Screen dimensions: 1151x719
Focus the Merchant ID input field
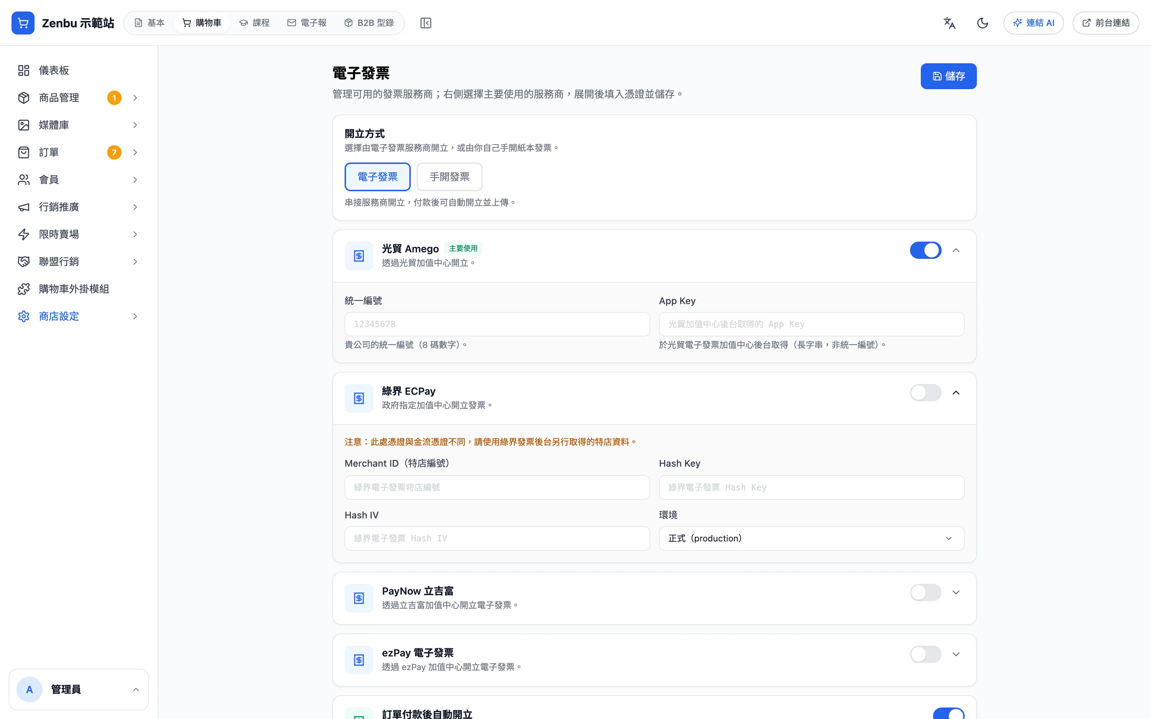[497, 487]
